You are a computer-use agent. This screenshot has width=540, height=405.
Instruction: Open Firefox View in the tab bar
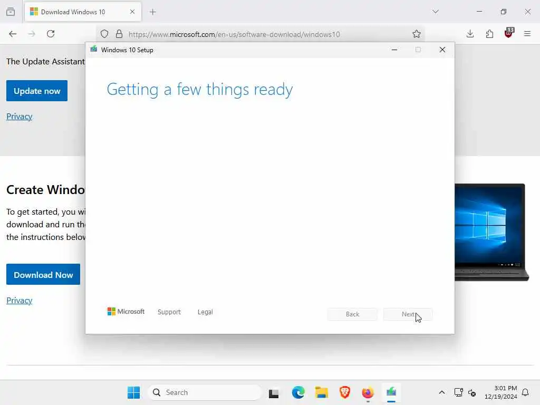point(11,12)
